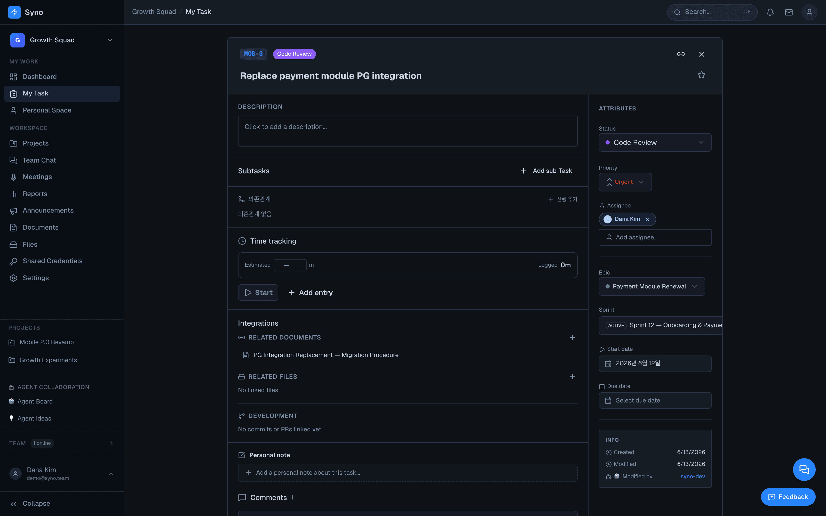Remove Dana Kim assignee
The width and height of the screenshot is (826, 516).
(647, 220)
